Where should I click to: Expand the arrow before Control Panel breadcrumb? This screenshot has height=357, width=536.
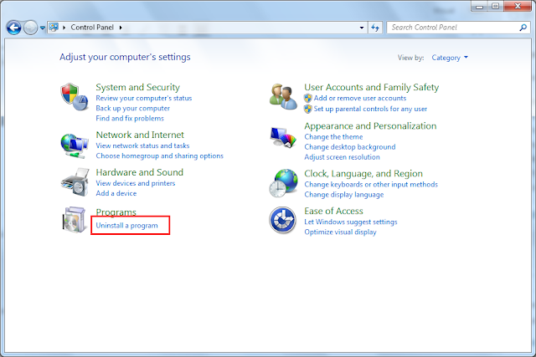(x=64, y=28)
